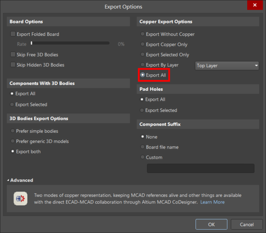Click the Learn More link
This screenshot has height=233, width=266.
[213, 202]
